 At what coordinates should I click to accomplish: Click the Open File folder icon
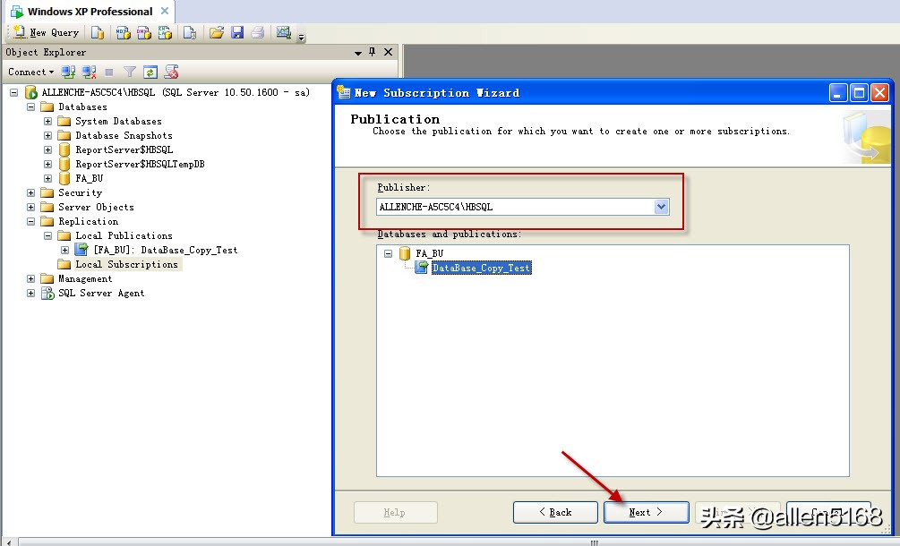(x=217, y=33)
